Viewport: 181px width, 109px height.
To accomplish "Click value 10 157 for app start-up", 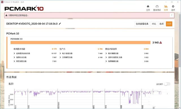I will coord(54,54).
